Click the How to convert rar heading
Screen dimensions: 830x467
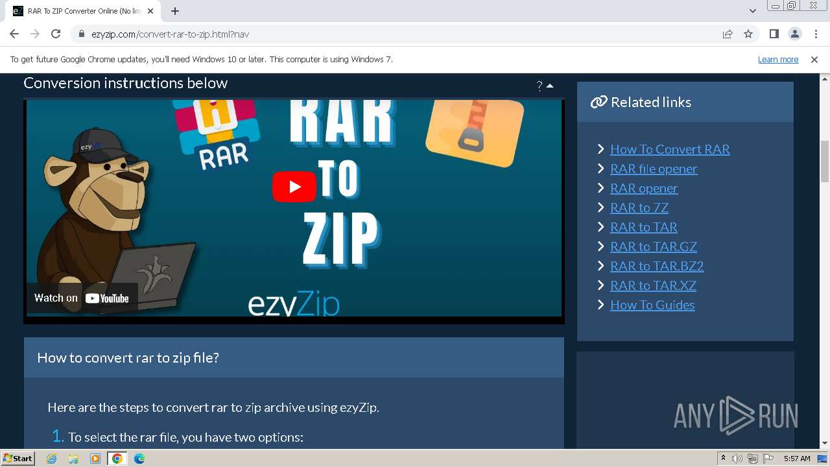coord(128,357)
